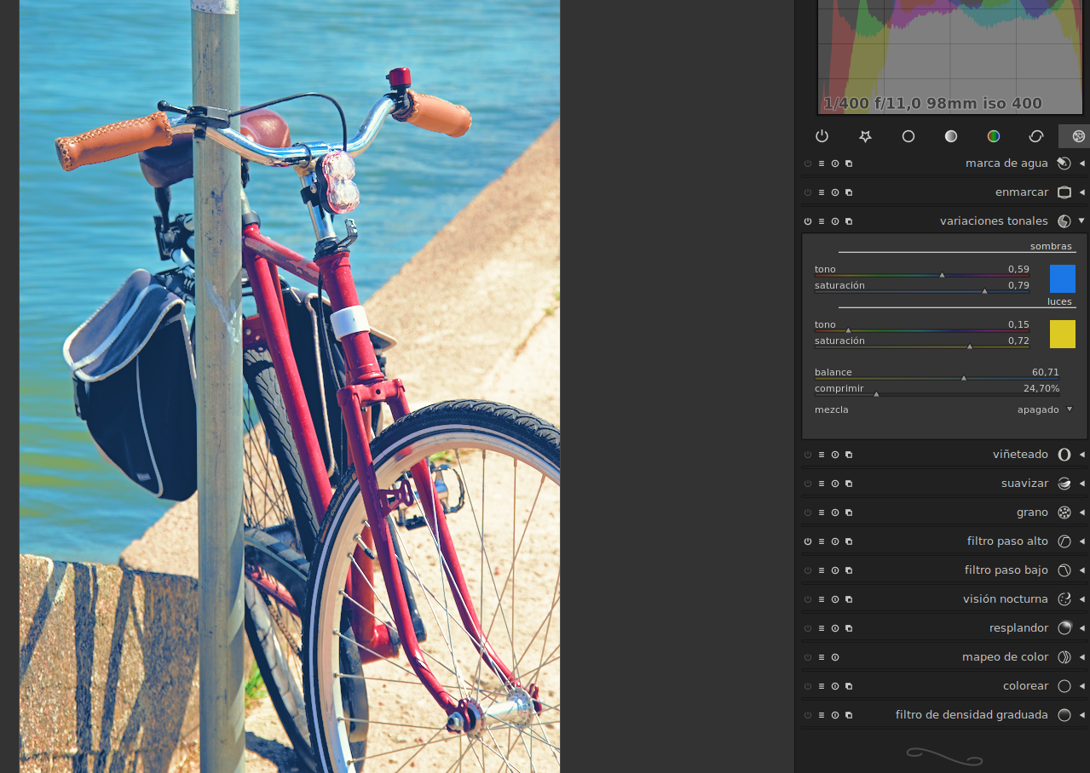Open presets for filtro de densidad graduada
Image resolution: width=1090 pixels, height=773 pixels.
[x=822, y=715]
